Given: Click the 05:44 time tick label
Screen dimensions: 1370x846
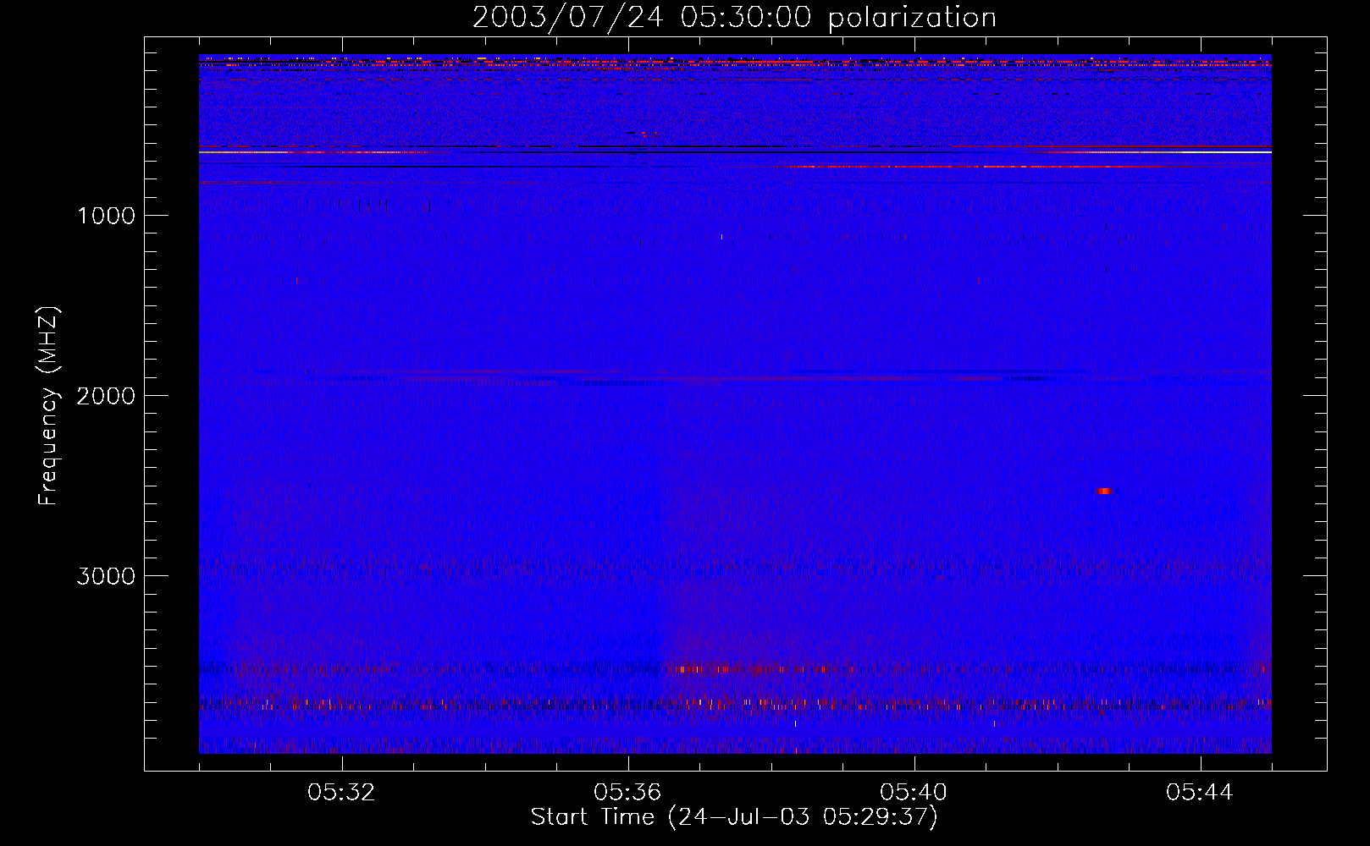Looking at the screenshot, I should 1200,793.
